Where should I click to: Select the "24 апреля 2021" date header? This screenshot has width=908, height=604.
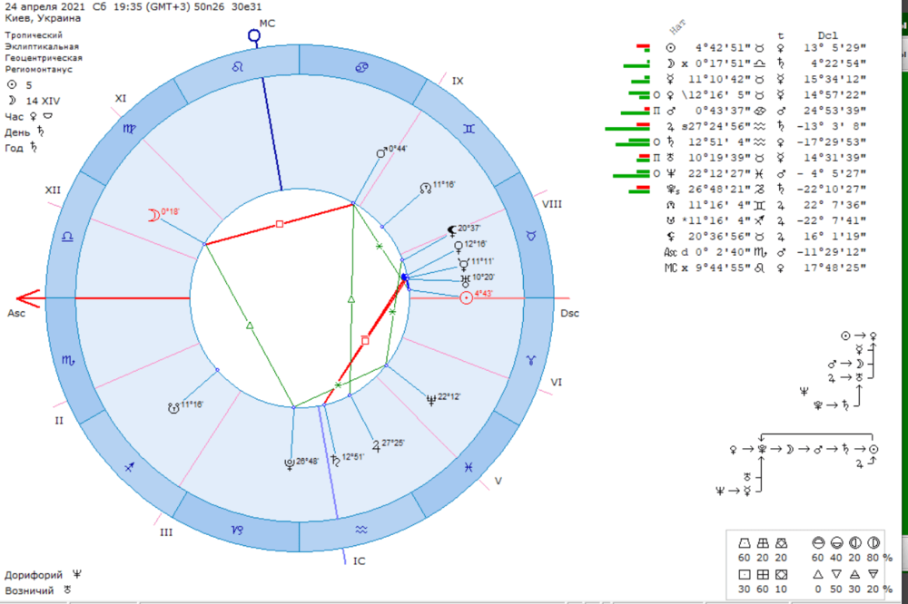[x=44, y=7]
